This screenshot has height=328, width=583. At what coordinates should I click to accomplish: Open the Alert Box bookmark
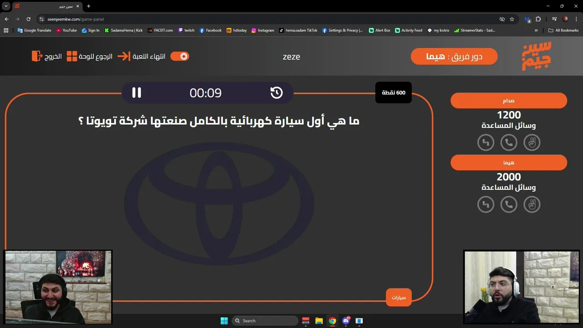click(379, 31)
